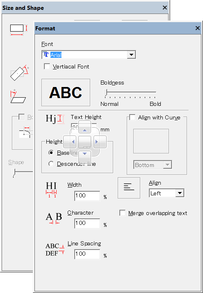Viewport: 203px width, 293px height.
Task: Close the Format panel
Action: coord(197,28)
